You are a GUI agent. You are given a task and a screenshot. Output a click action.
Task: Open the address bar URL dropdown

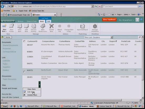click(x=92, y=6)
